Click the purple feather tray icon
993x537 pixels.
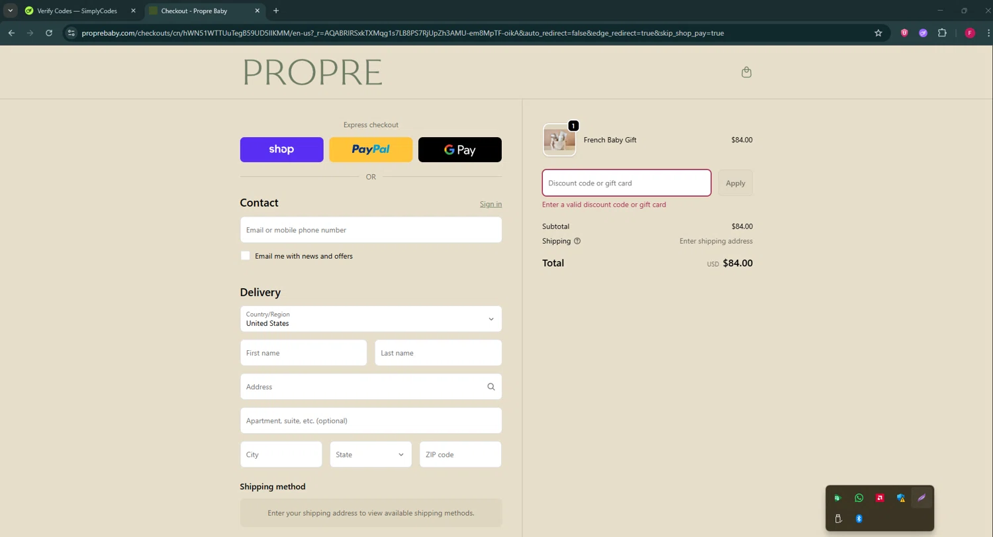pyautogui.click(x=922, y=498)
